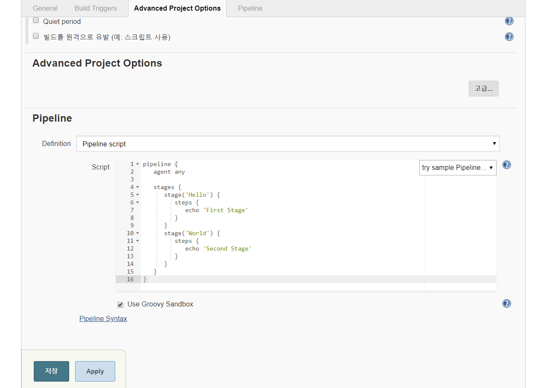Open the Pipeline Syntax link
This screenshot has width=552, height=388.
pos(103,318)
